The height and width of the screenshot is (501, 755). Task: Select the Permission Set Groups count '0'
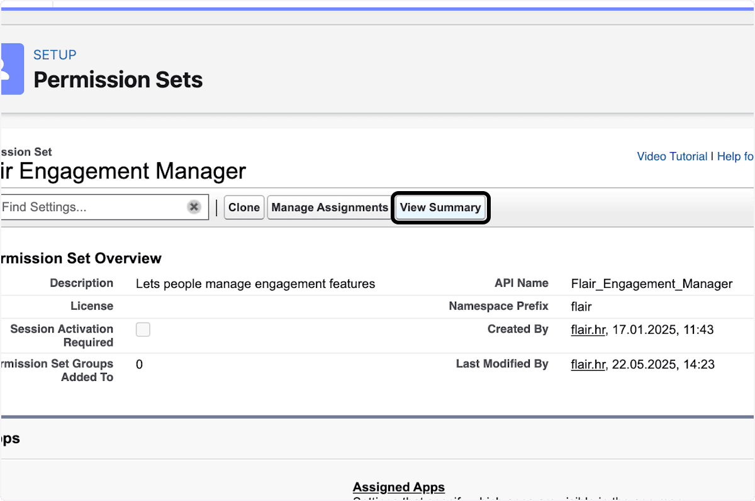click(139, 365)
